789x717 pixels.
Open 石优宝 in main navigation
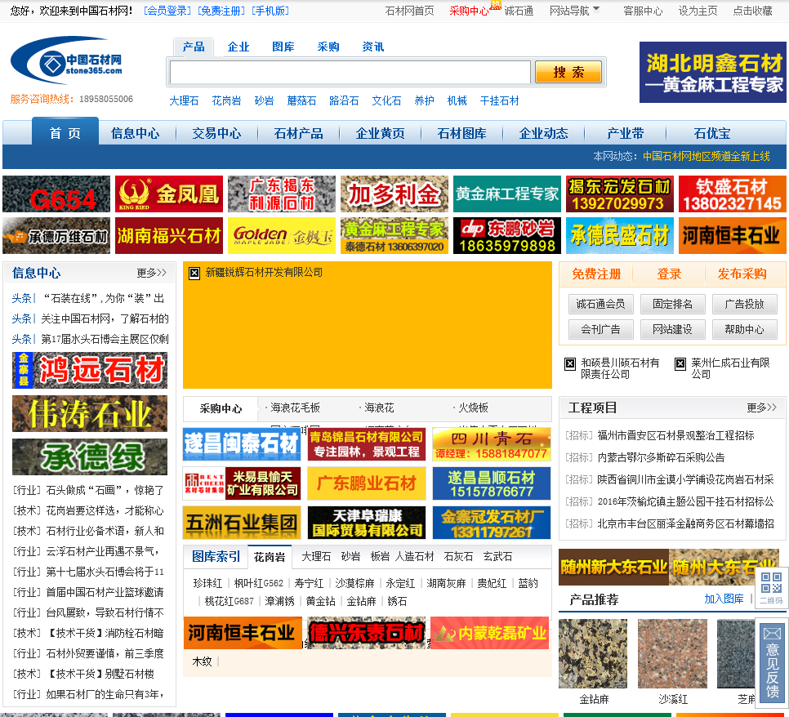point(712,133)
